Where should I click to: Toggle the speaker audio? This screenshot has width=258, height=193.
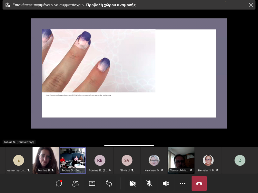pos(166,183)
